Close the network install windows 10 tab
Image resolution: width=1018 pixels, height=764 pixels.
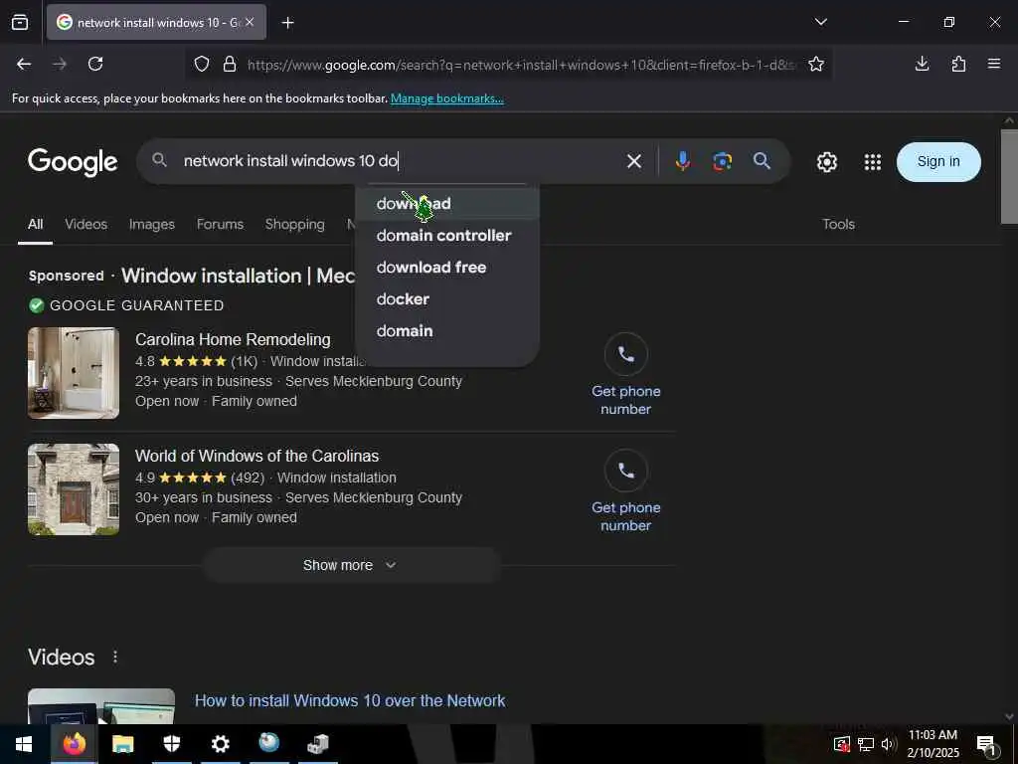click(250, 22)
